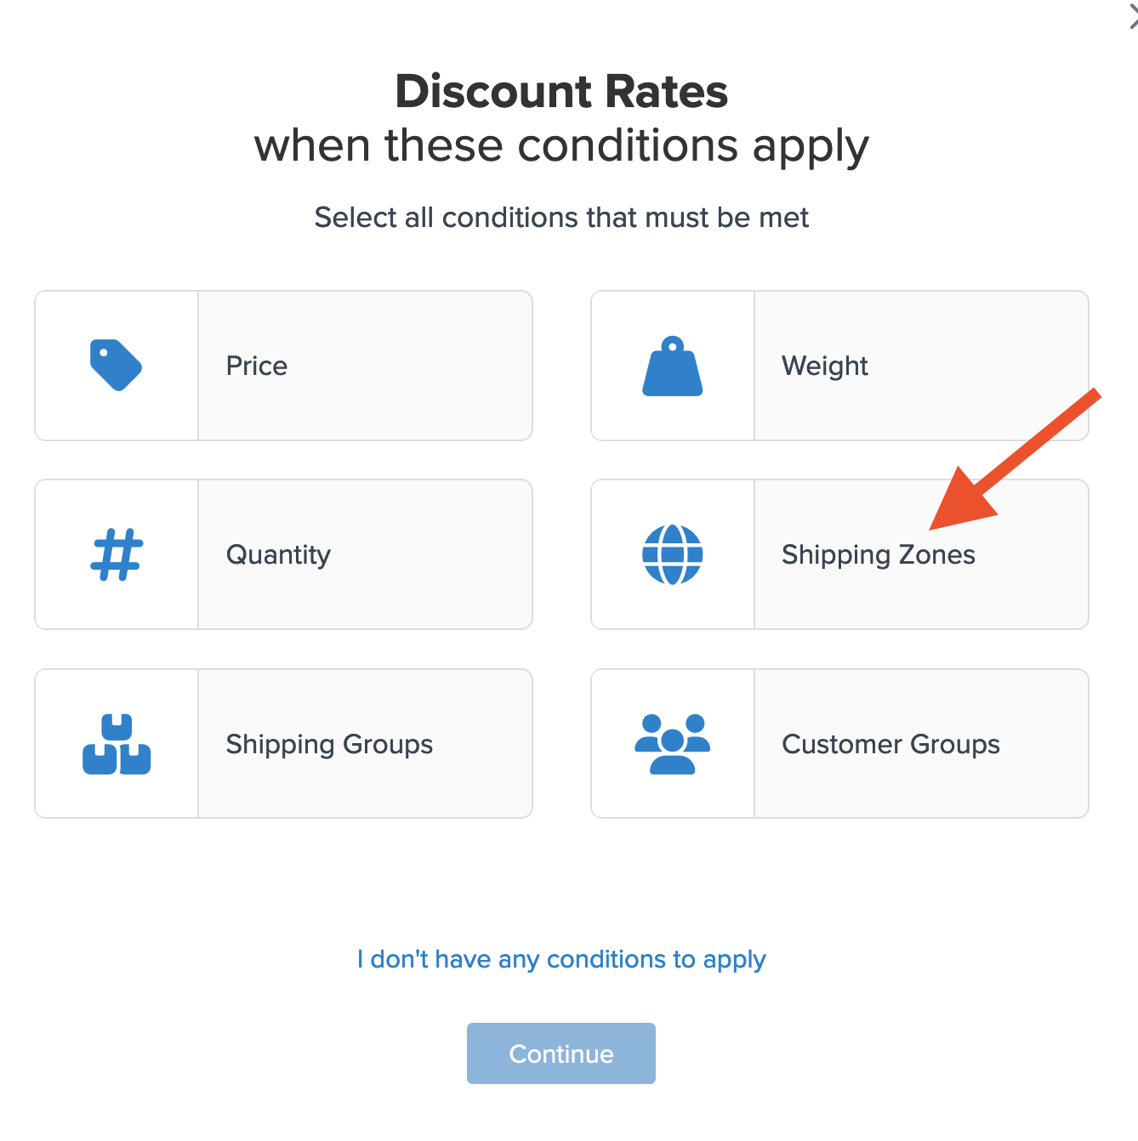1138x1141 pixels.
Task: Enable the Quantity condition label
Action: (278, 555)
